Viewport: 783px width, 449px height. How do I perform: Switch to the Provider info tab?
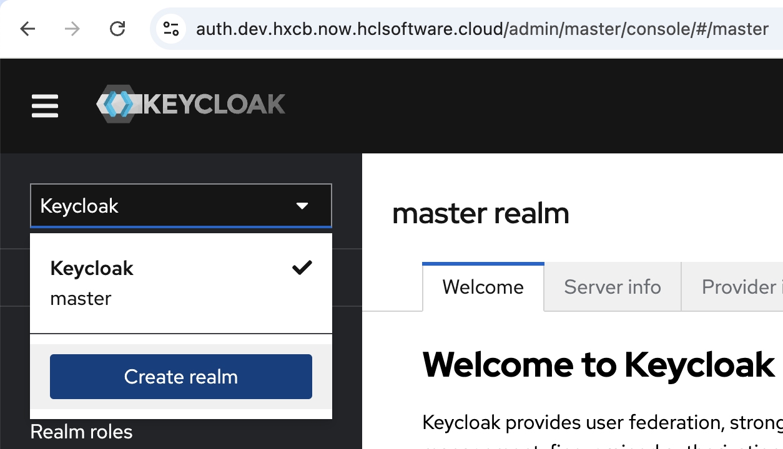[x=738, y=287]
